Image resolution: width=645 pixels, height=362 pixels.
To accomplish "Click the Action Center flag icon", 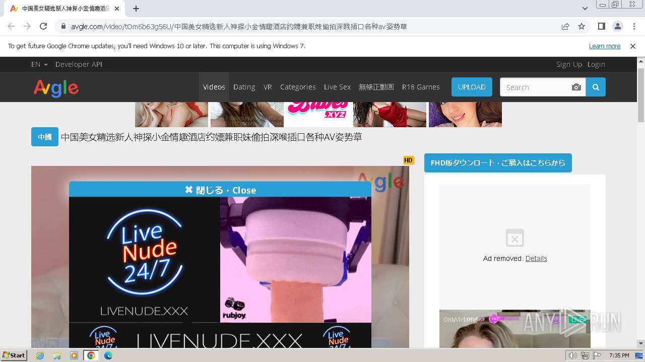I will tap(597, 355).
